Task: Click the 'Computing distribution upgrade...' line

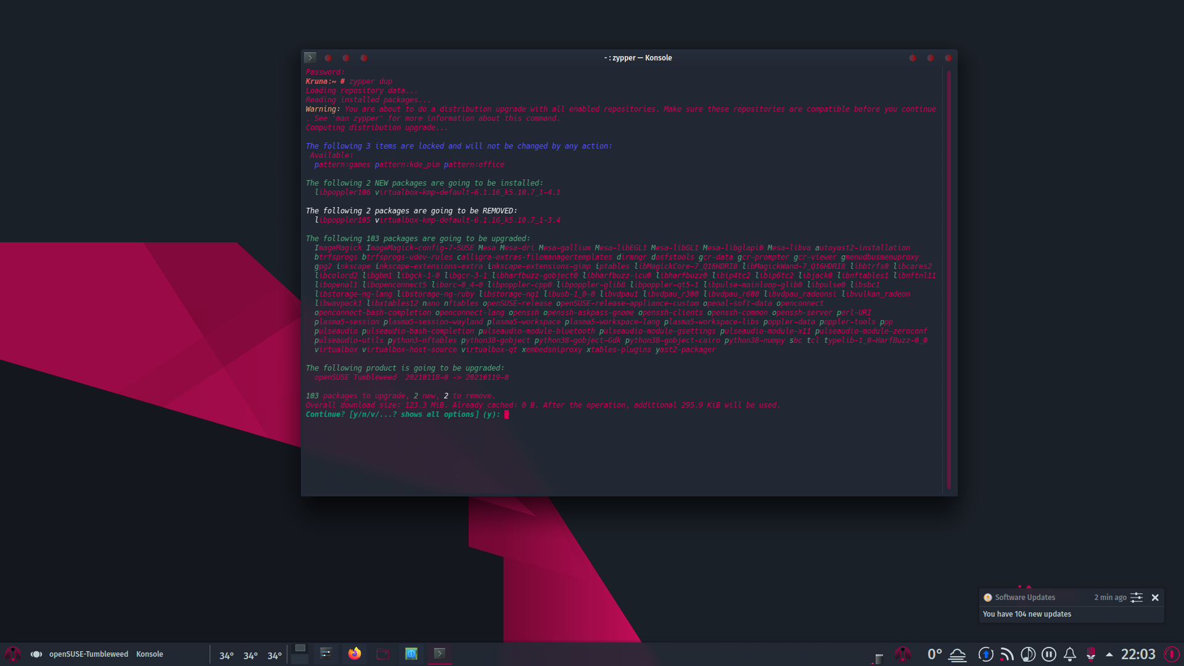Action: click(377, 128)
